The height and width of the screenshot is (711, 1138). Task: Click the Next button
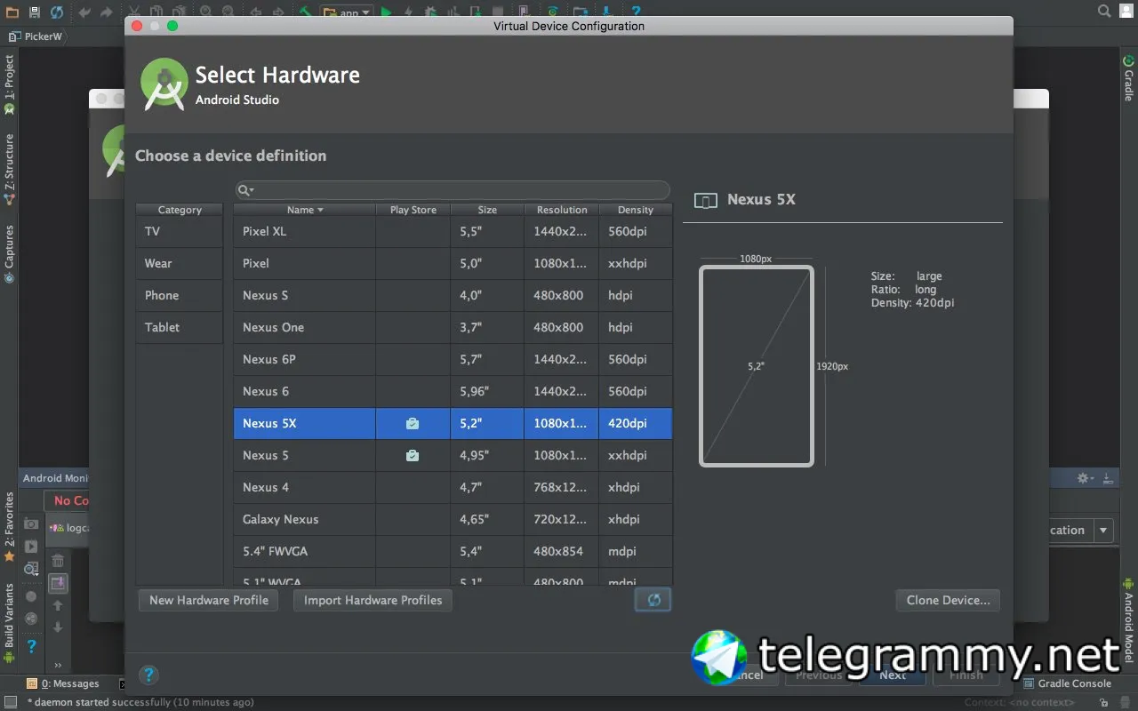[893, 675]
